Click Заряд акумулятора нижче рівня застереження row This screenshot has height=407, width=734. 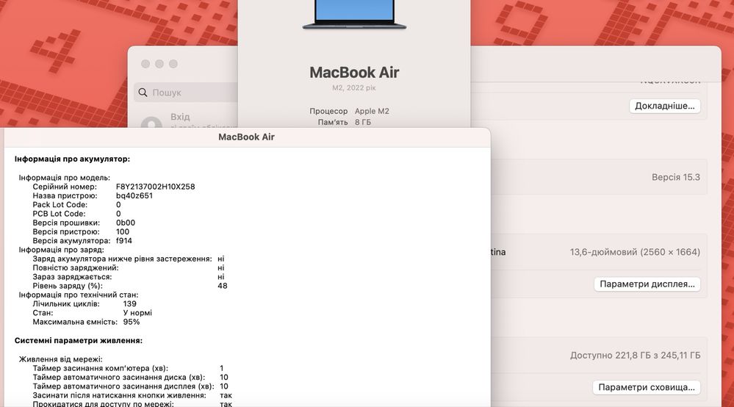[x=129, y=259]
